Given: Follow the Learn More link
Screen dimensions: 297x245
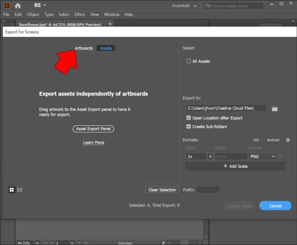Looking at the screenshot, I should (x=93, y=143).
